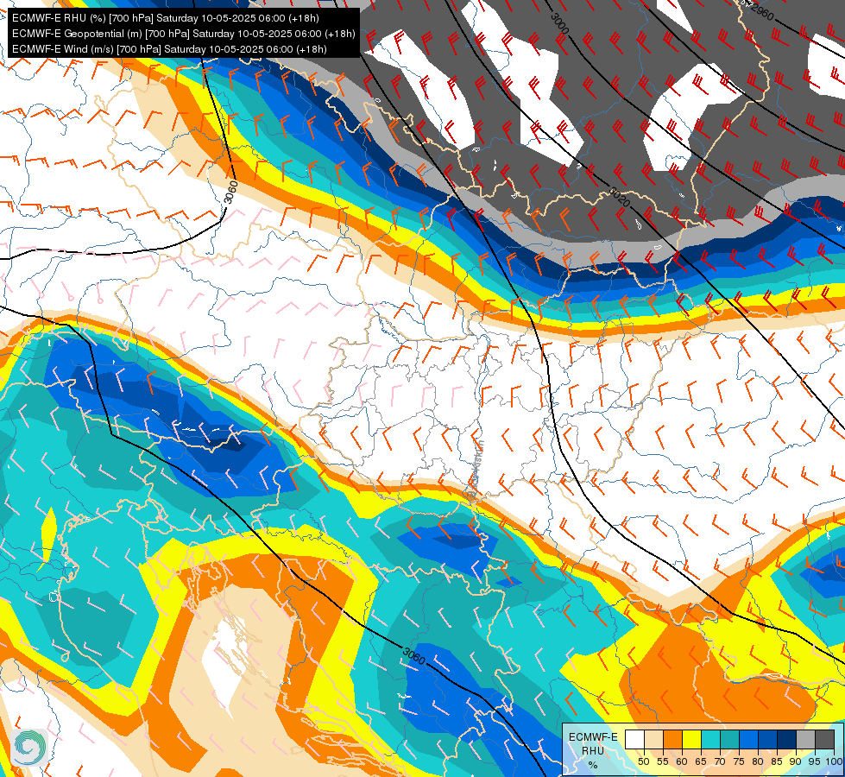Select the orange 55-60 legend swatch
845x777 pixels.
point(672,739)
